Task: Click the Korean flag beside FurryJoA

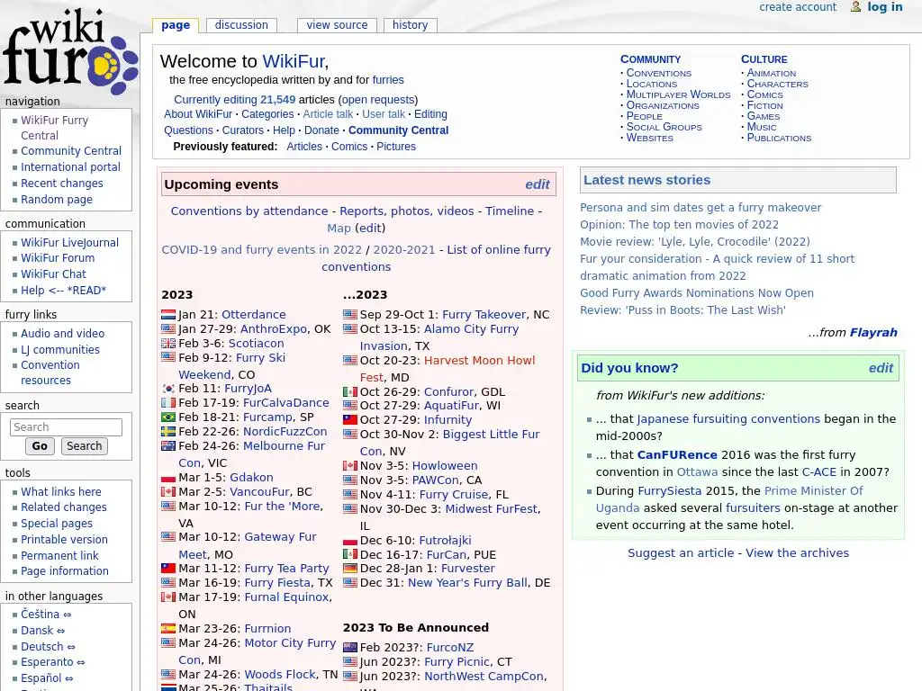Action: click(x=168, y=389)
